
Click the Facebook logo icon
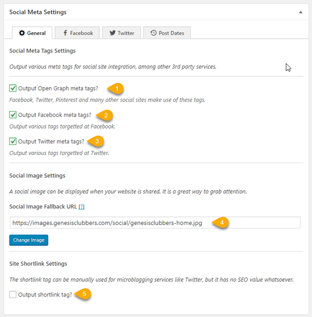(65, 33)
